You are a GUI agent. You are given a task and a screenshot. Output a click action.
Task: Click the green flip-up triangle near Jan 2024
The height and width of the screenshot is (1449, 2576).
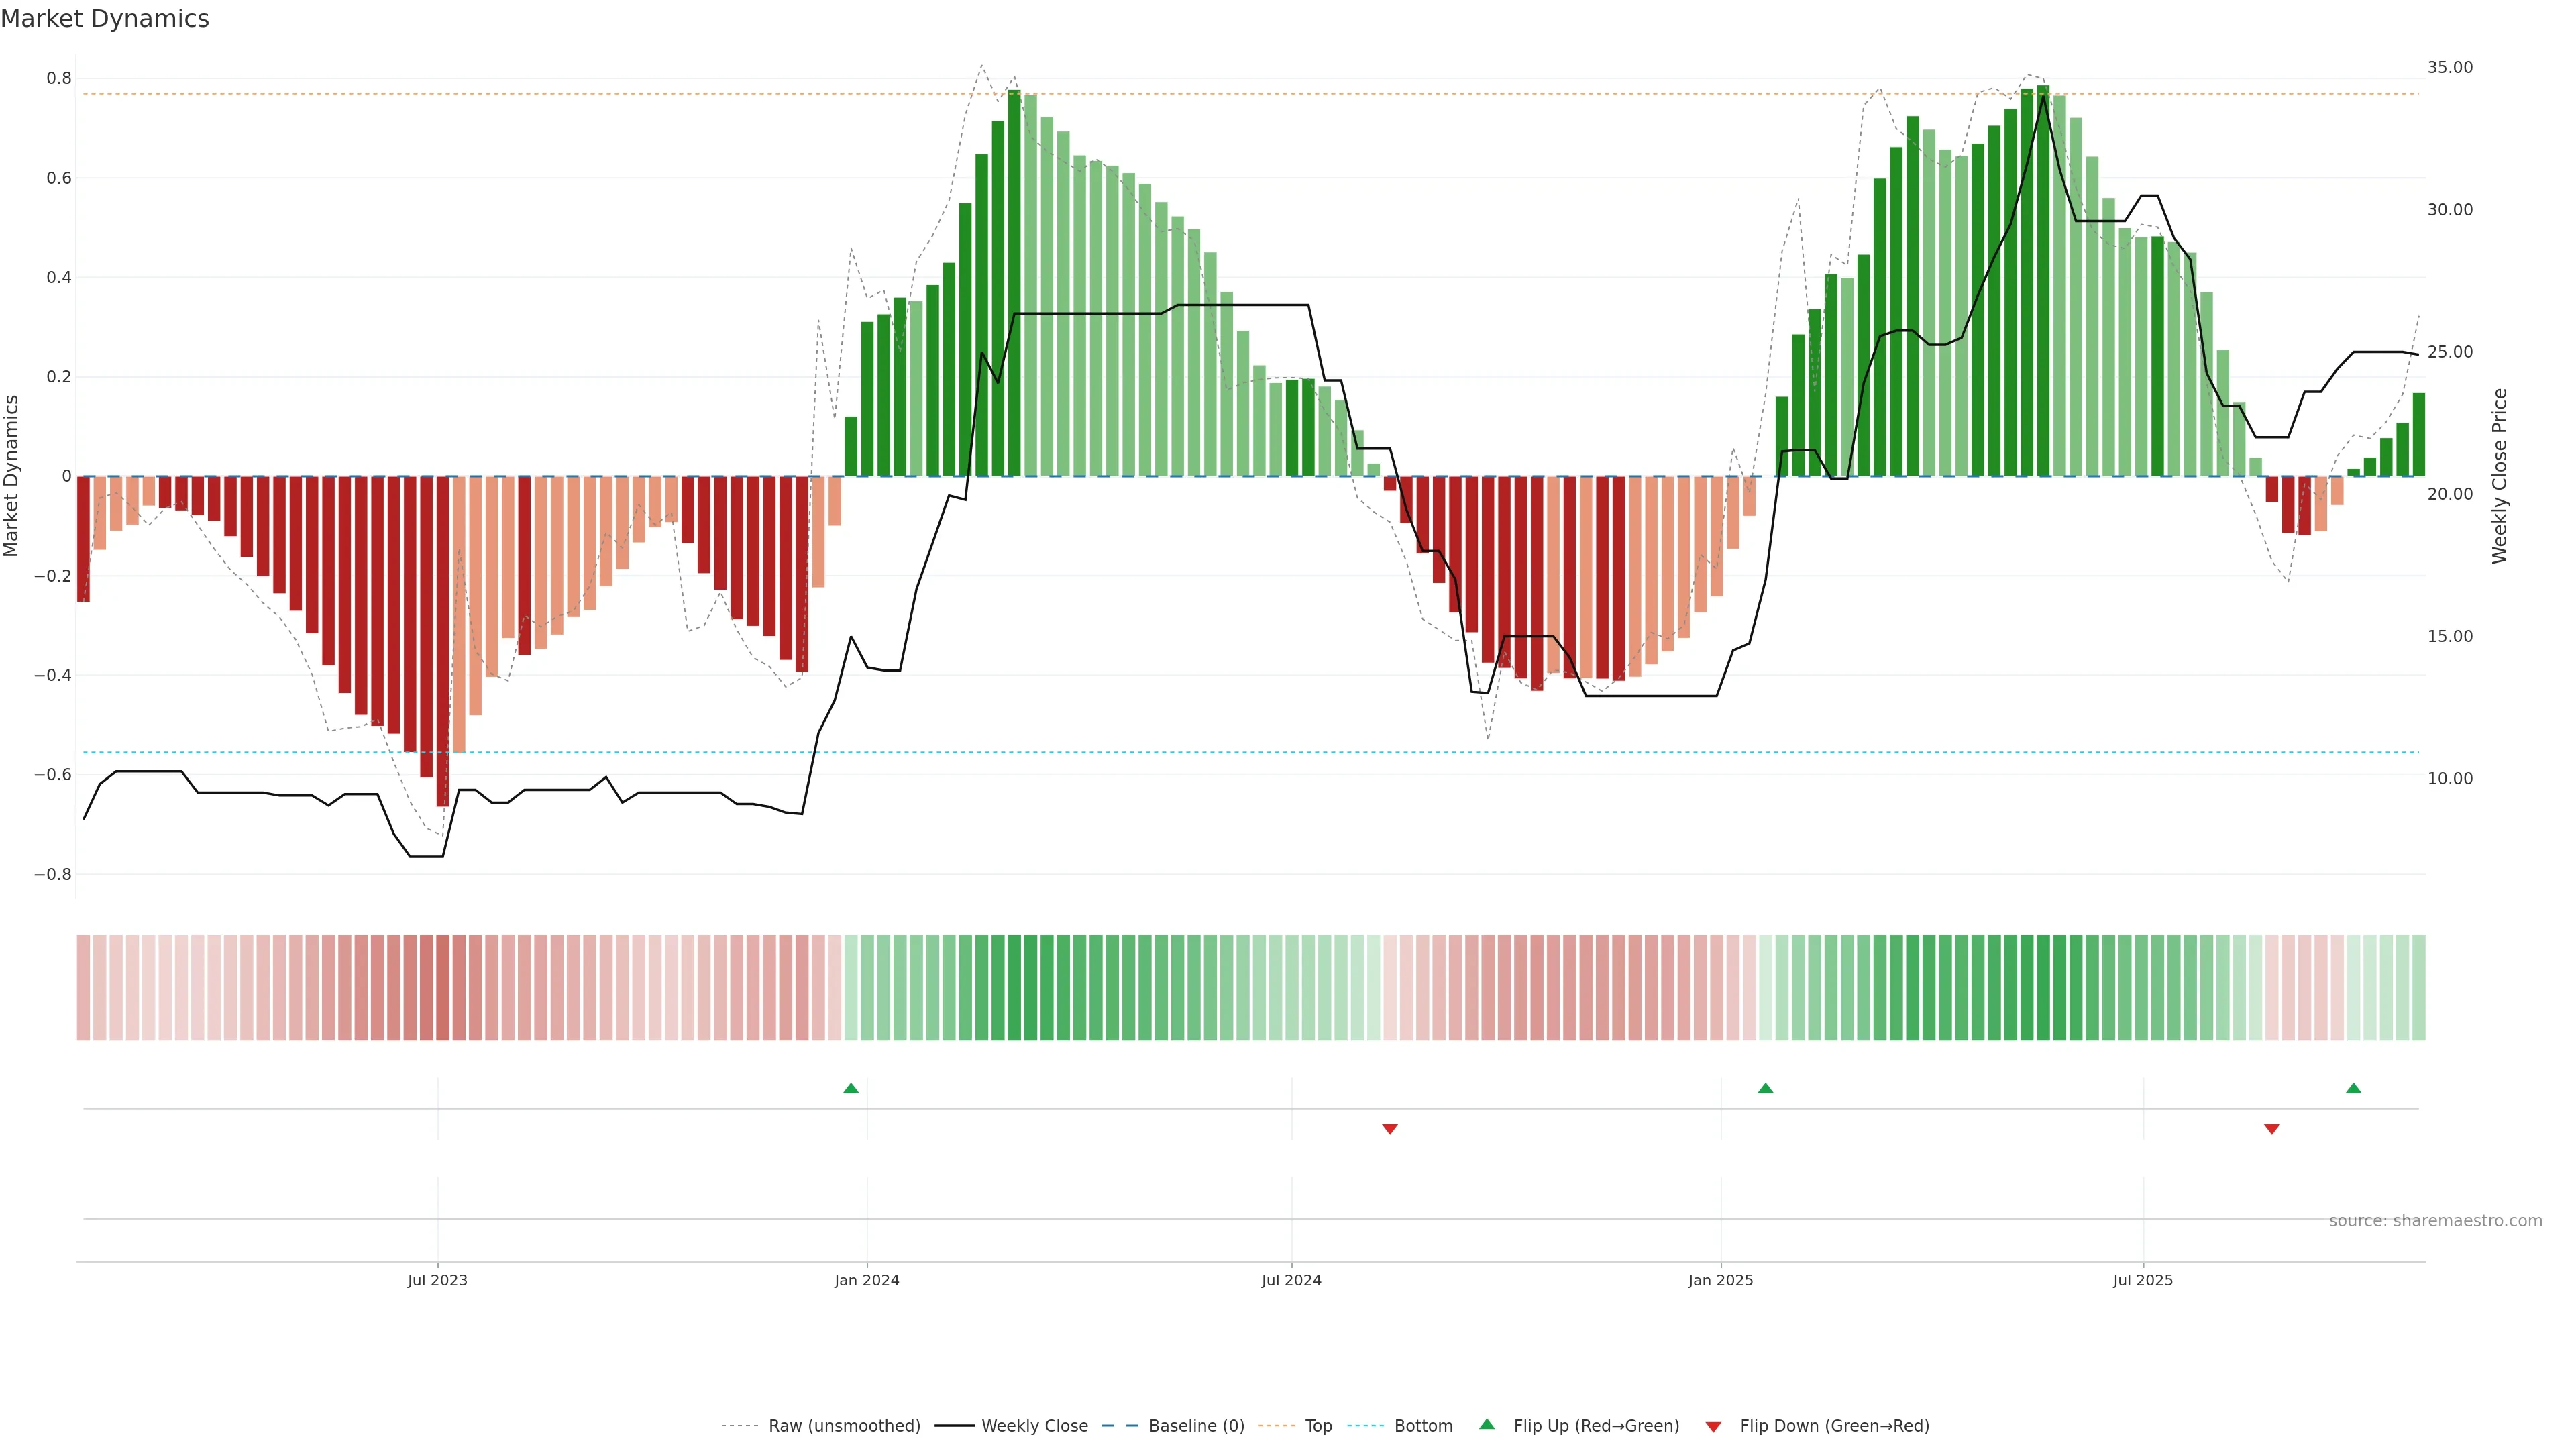click(x=850, y=1088)
